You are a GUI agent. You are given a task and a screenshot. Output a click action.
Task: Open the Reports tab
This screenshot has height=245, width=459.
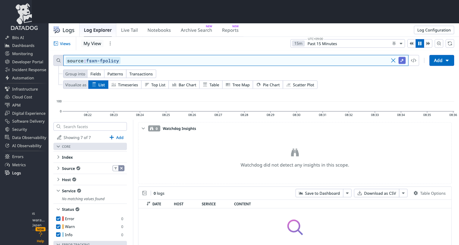pyautogui.click(x=230, y=30)
